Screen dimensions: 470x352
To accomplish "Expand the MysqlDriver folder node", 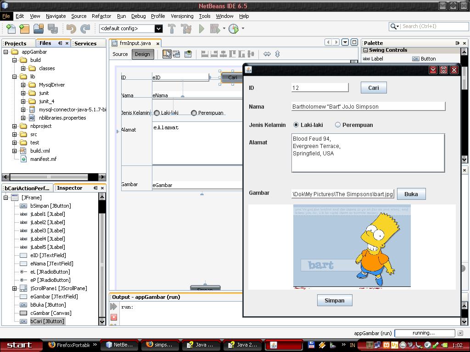I will tap(23, 85).
